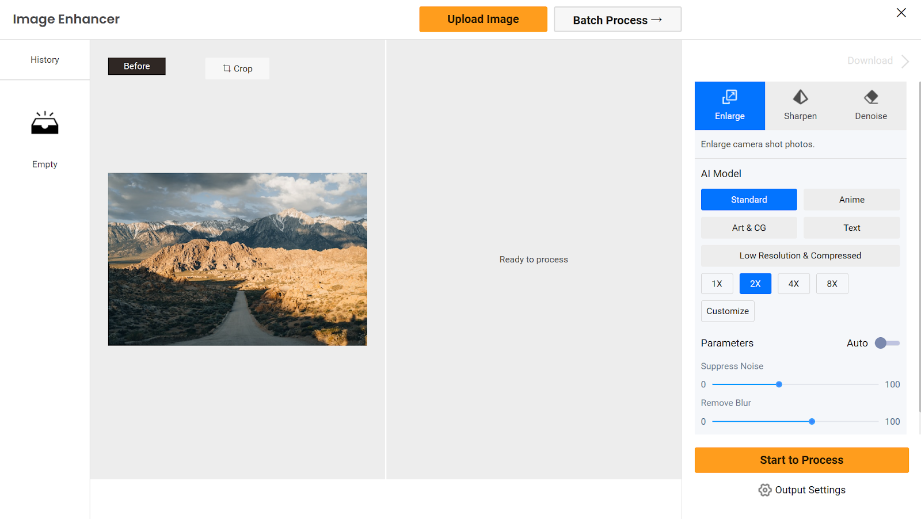Click the Sharpen tool icon
921x519 pixels.
click(x=800, y=97)
